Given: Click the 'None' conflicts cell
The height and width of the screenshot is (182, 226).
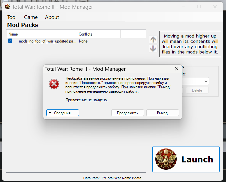Looking at the screenshot, I should tap(83, 41).
